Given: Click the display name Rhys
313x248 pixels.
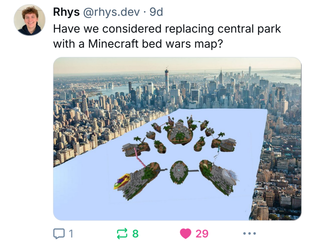Looking at the screenshot, I should coord(66,12).
